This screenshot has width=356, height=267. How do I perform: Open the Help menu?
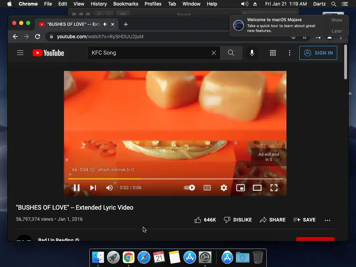click(212, 4)
